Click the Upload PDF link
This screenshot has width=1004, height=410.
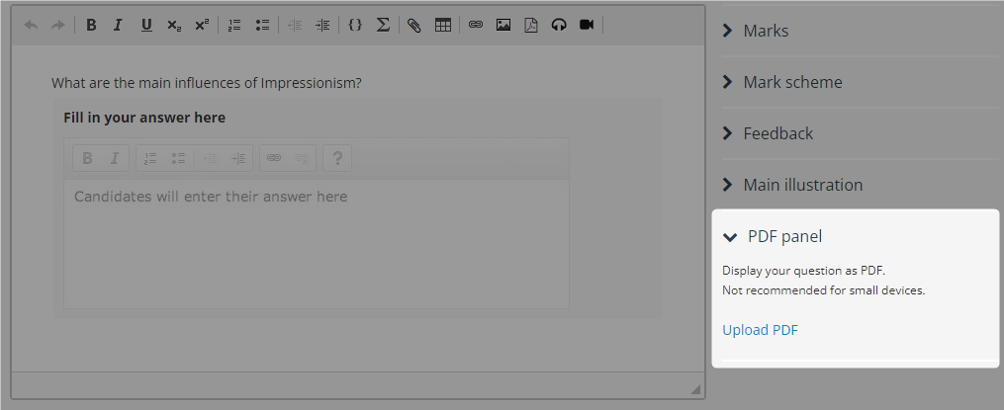760,330
